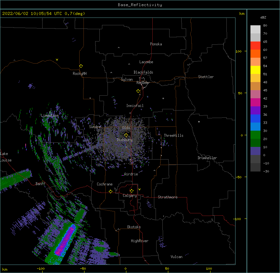
Task: Click the Vulcan label
Action: [x=176, y=257]
